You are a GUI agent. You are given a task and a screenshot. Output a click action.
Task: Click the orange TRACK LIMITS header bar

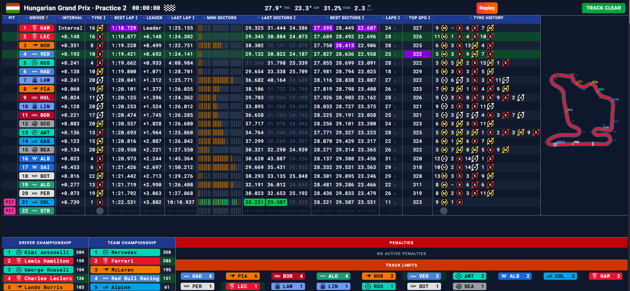coord(401,265)
